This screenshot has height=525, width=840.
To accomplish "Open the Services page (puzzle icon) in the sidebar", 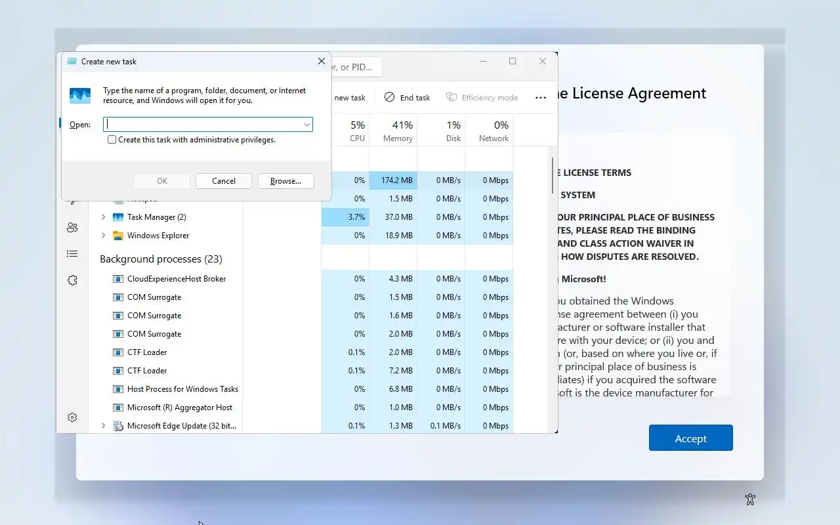I will point(72,280).
